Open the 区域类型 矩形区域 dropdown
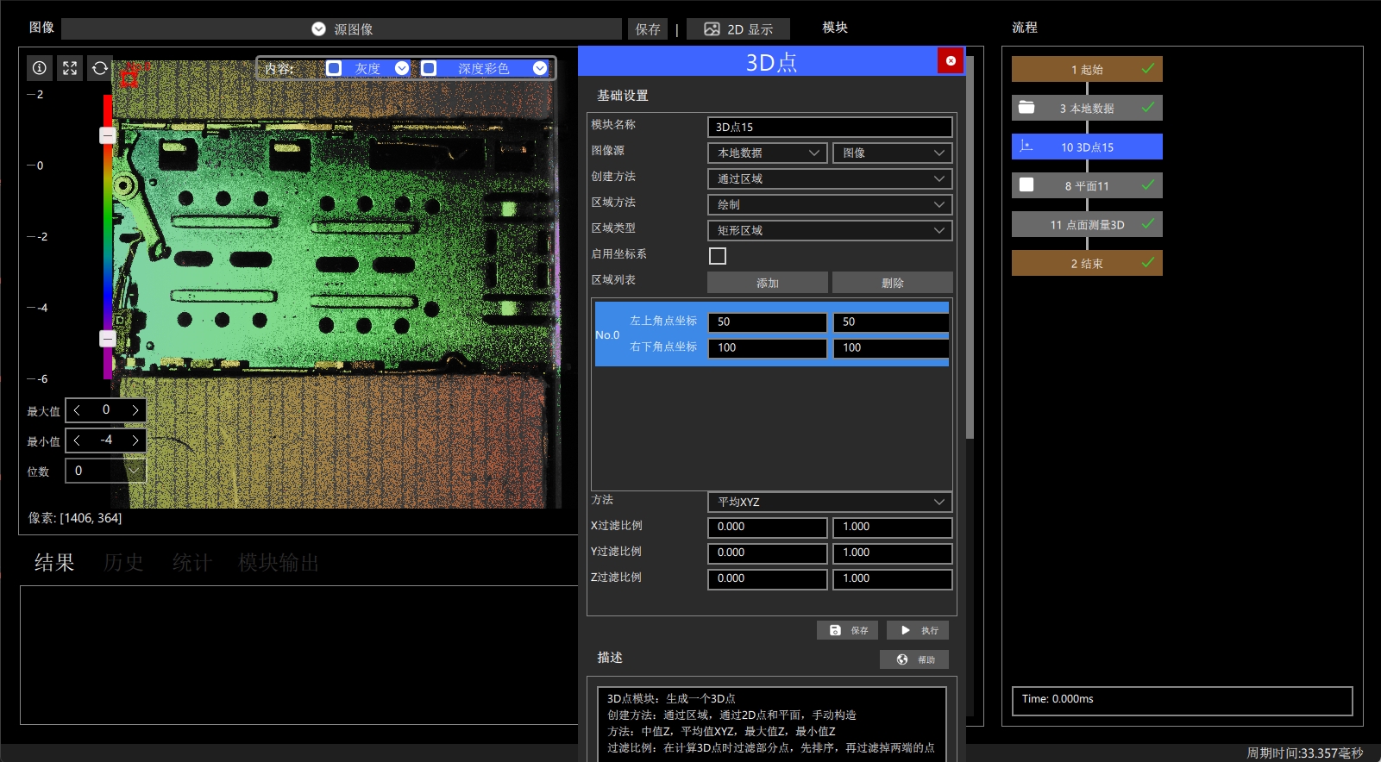1381x762 pixels. [830, 230]
